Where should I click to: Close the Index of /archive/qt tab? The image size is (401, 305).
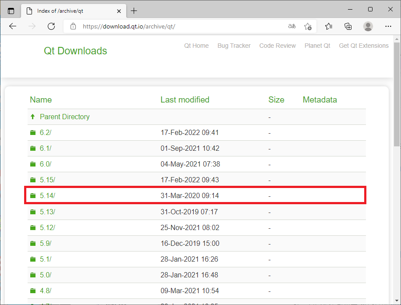[119, 11]
